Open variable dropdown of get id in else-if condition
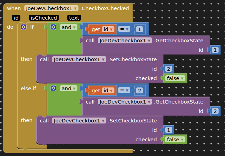The image size is (225, 156). (x=112, y=91)
